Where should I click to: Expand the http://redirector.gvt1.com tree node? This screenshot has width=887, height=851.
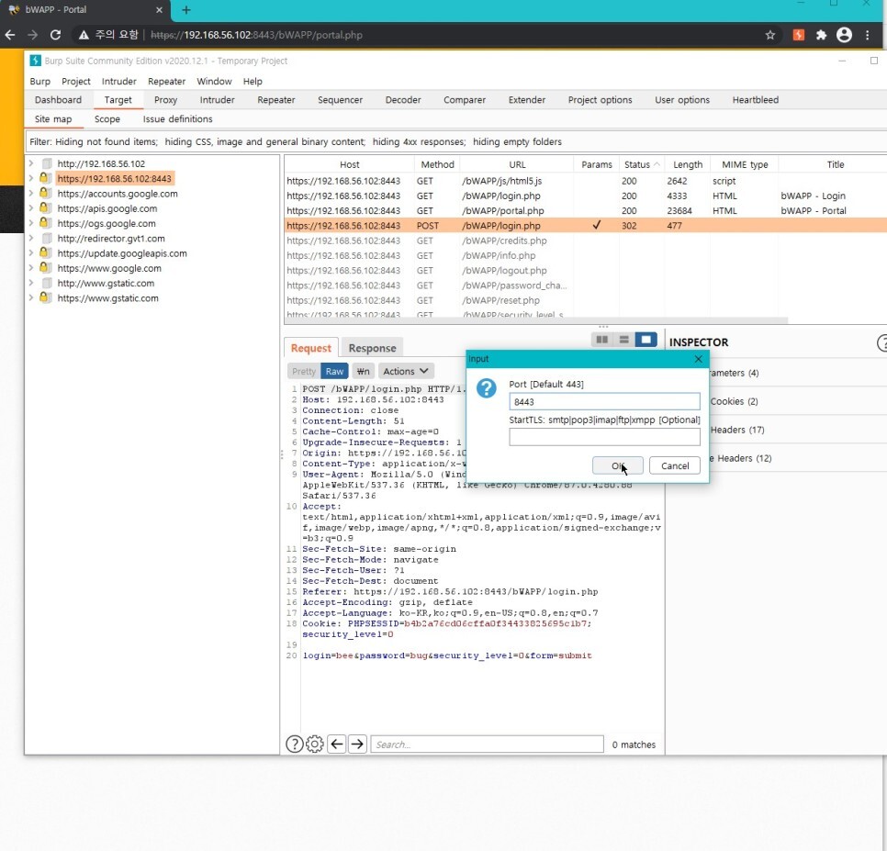31,238
